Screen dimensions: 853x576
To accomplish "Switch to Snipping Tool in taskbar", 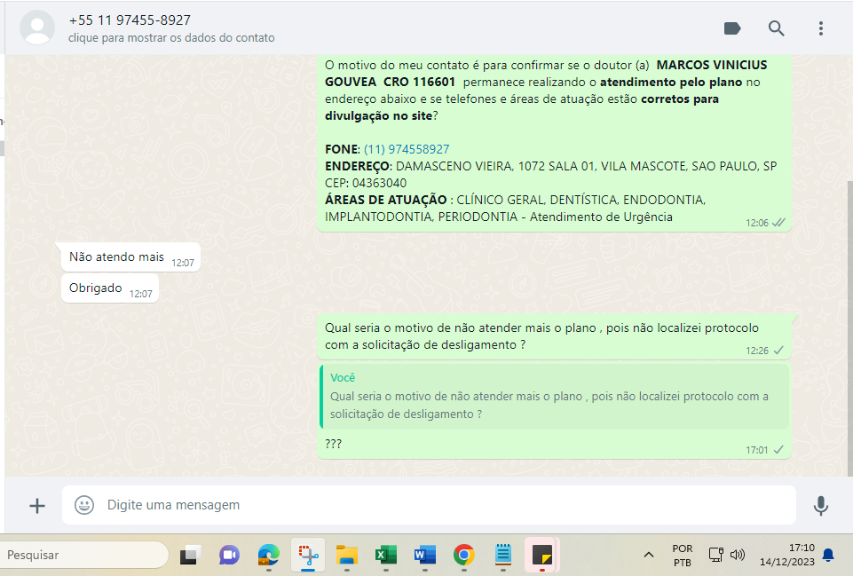I will coord(308,555).
